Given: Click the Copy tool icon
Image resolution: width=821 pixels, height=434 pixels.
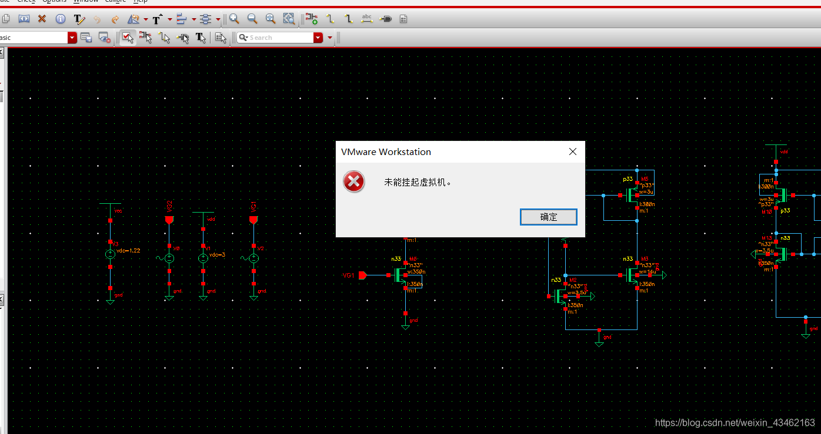Looking at the screenshot, I should point(6,19).
